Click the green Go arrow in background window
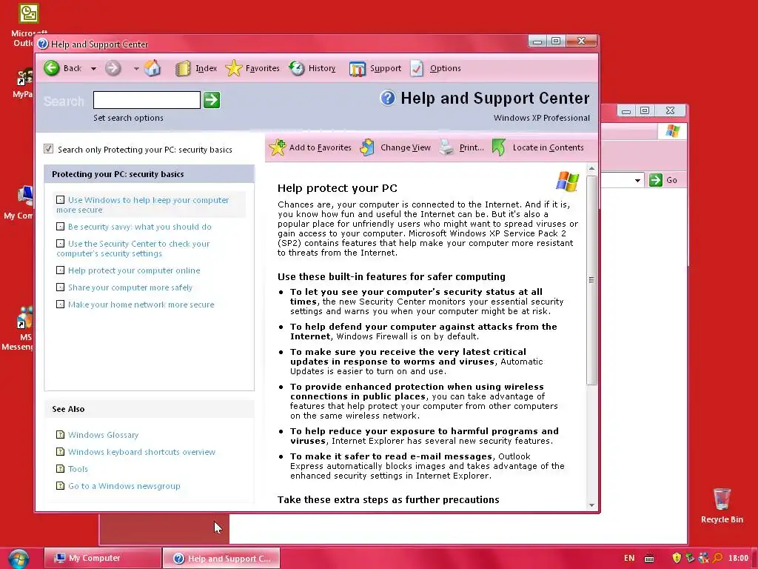The image size is (758, 569). click(656, 180)
